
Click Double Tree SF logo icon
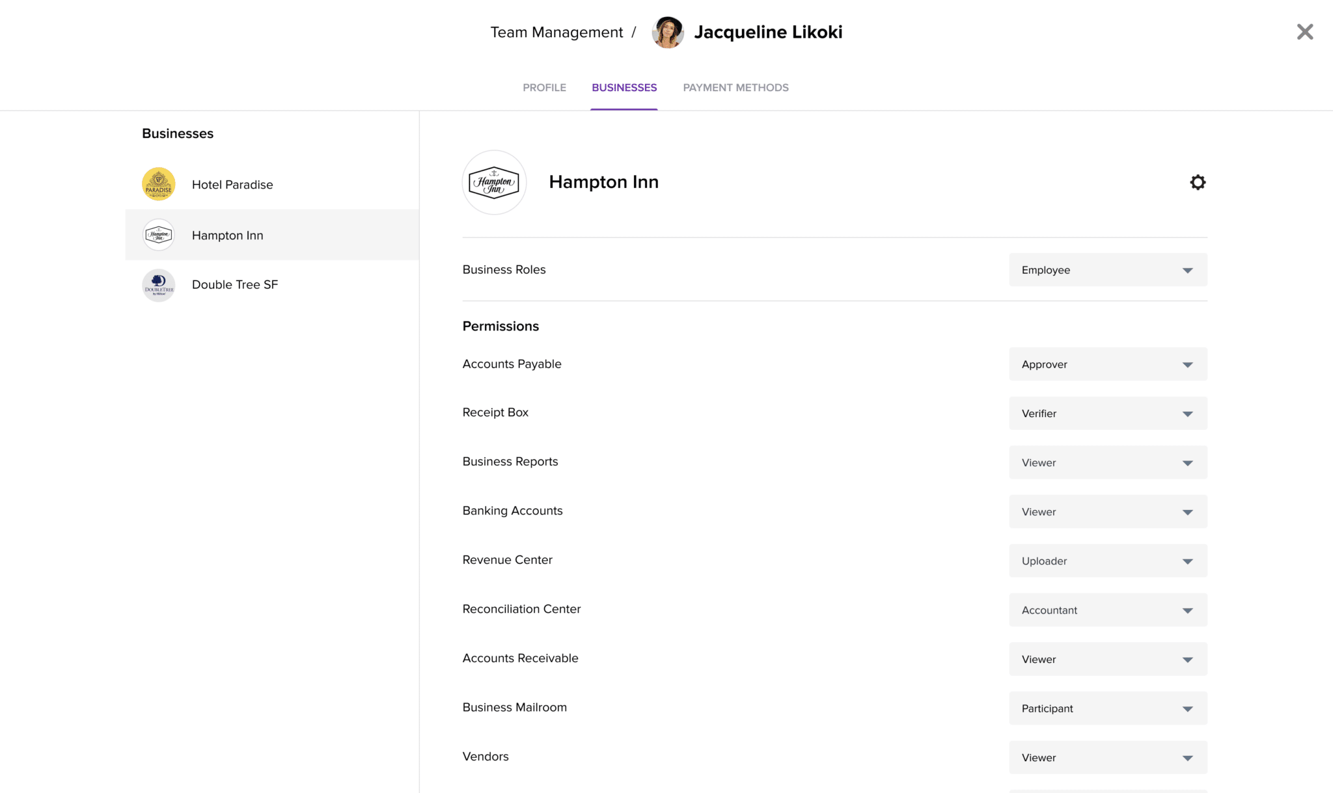(x=159, y=285)
